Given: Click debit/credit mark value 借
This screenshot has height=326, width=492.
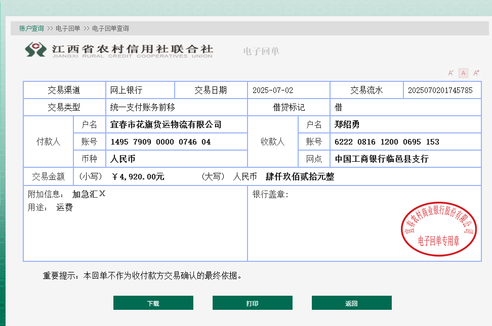Looking at the screenshot, I should pos(338,108).
